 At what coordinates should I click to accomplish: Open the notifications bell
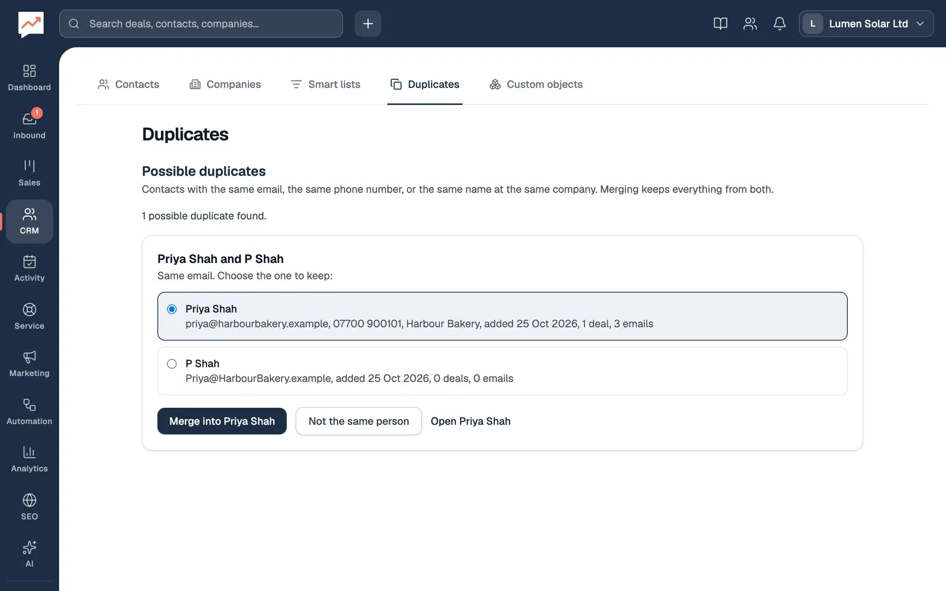point(779,24)
